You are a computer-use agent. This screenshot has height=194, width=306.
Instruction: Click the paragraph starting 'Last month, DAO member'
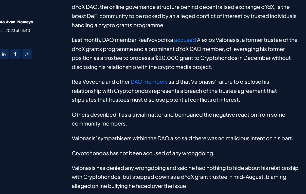click(185, 54)
